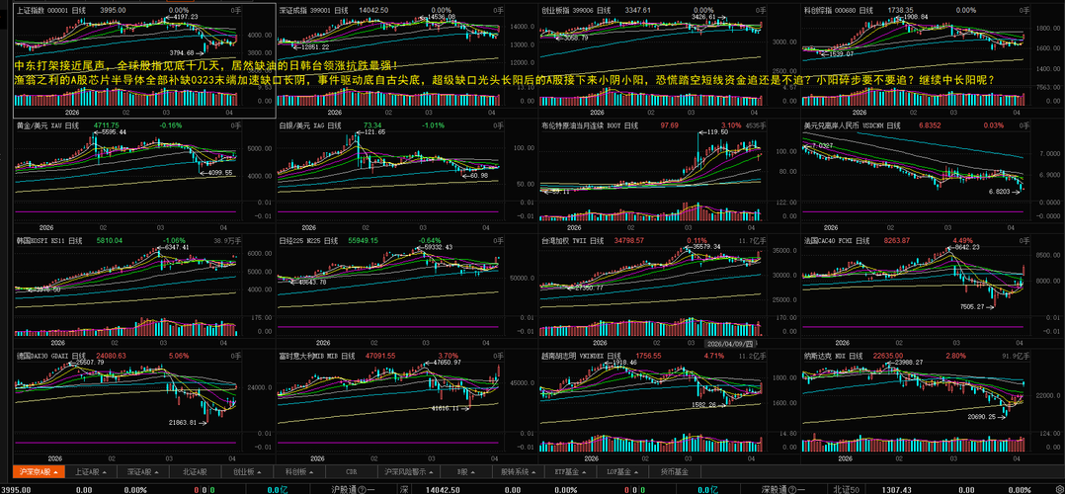
Task: Click the CAC40 low marker 7505.27
Action: click(x=973, y=307)
